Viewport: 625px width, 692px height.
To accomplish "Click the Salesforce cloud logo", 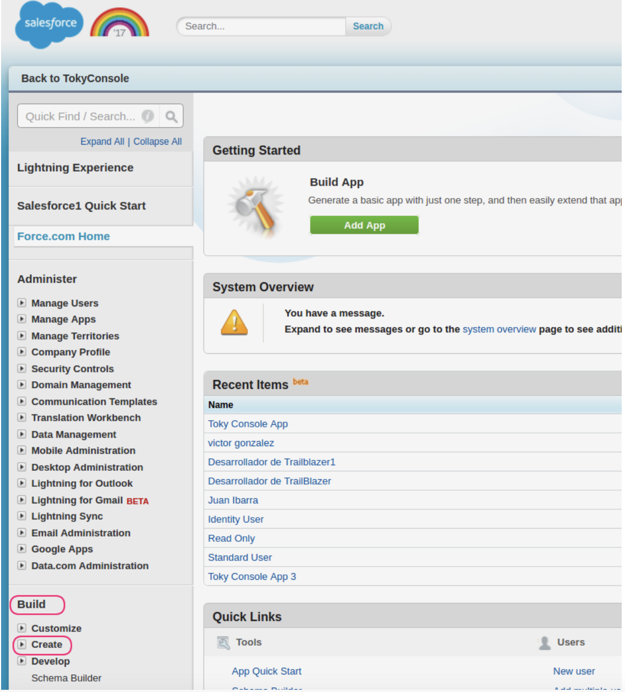I will point(49,24).
